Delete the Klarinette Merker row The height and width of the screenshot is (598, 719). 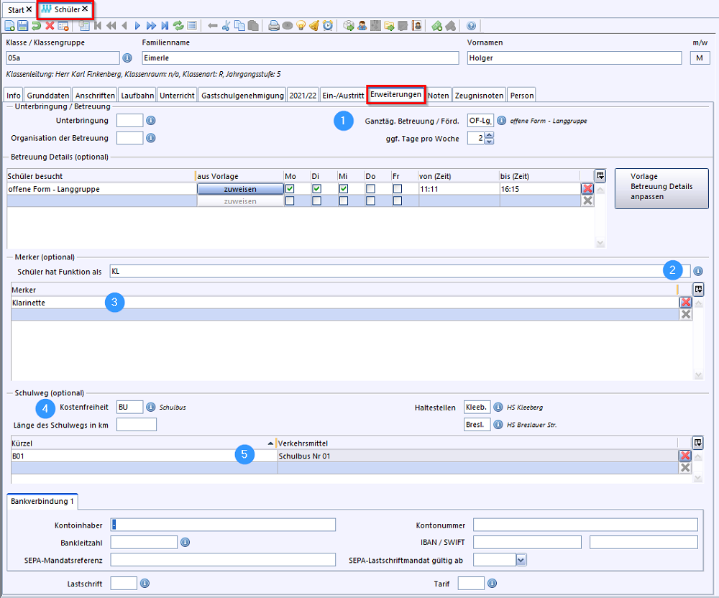tap(685, 303)
